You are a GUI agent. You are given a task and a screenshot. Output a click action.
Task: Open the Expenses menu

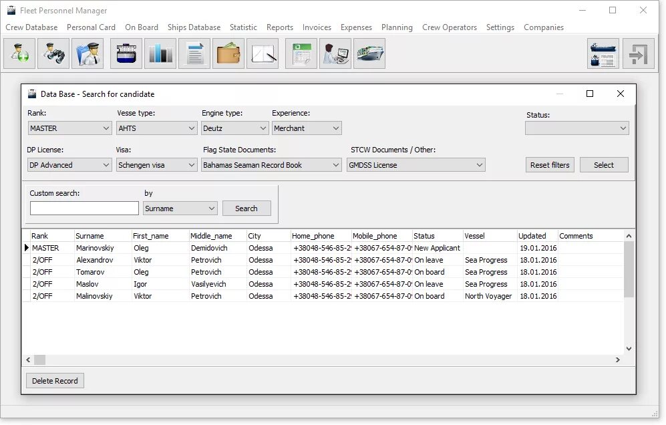pyautogui.click(x=356, y=27)
